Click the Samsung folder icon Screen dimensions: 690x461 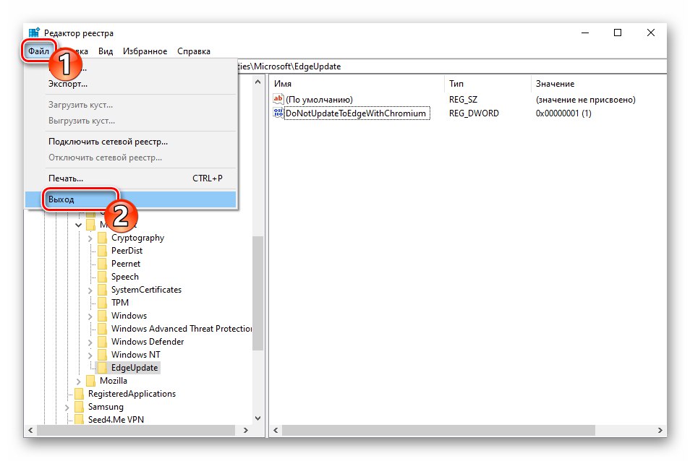tap(80, 407)
